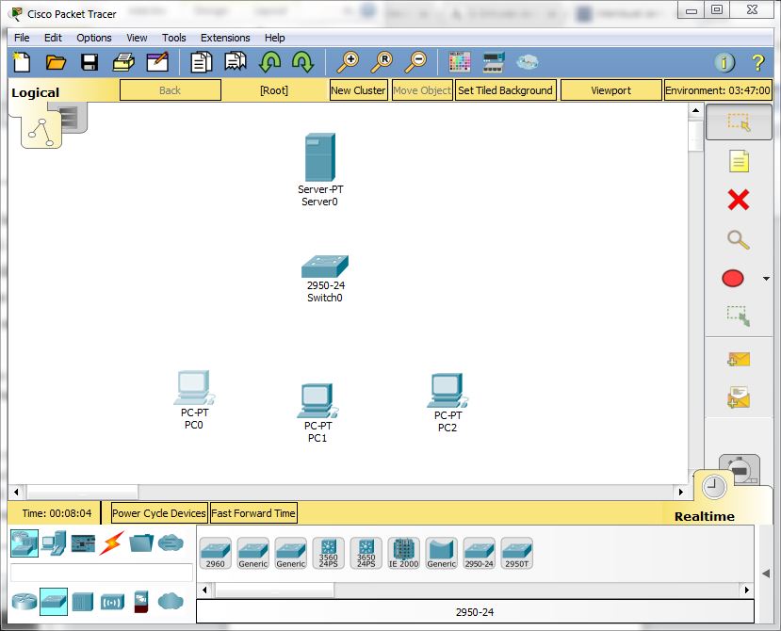Open the Activity Wizard icon
Image resolution: width=781 pixels, height=631 pixels.
coord(157,61)
